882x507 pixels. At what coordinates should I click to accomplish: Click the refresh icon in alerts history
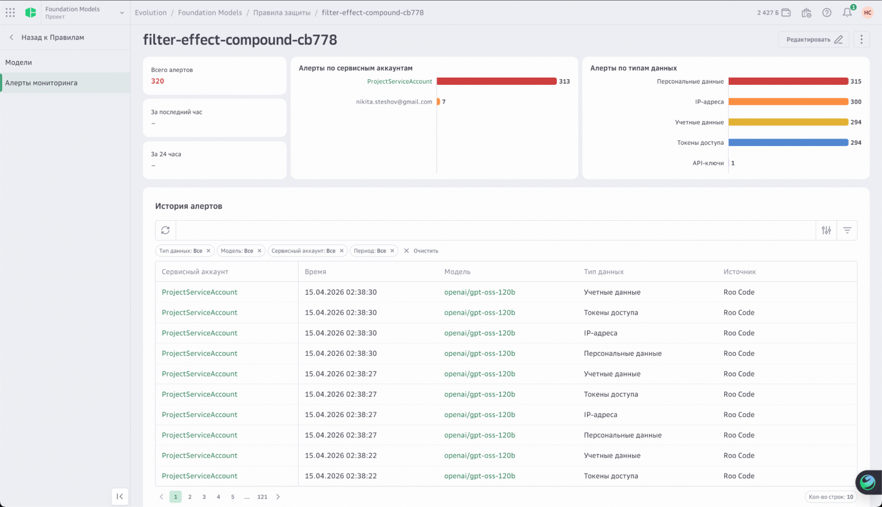pos(166,230)
